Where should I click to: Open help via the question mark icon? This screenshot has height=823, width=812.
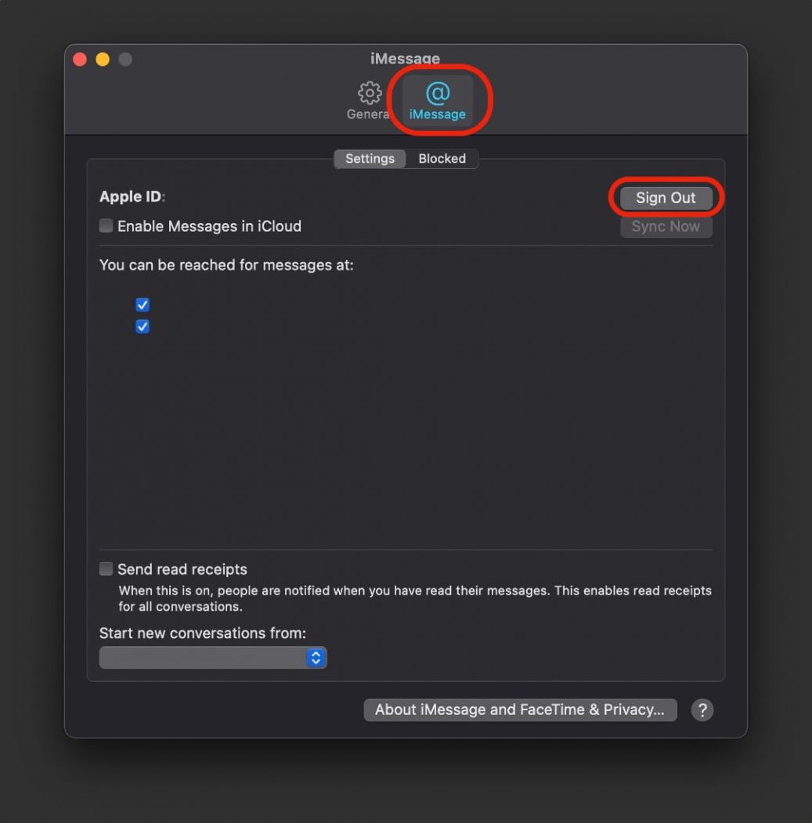702,709
